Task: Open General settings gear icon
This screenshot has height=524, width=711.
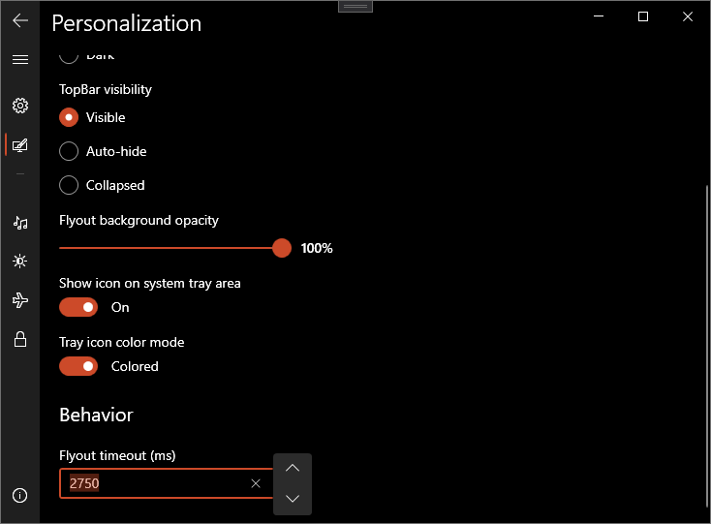Action: pos(20,106)
